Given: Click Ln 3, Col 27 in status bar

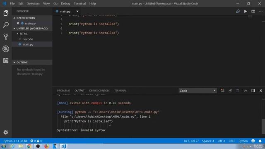Looking at the screenshot, I should tap(191, 141).
